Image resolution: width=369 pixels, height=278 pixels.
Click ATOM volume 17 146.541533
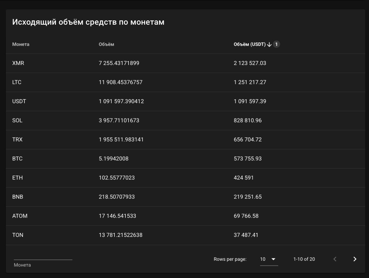(x=117, y=216)
